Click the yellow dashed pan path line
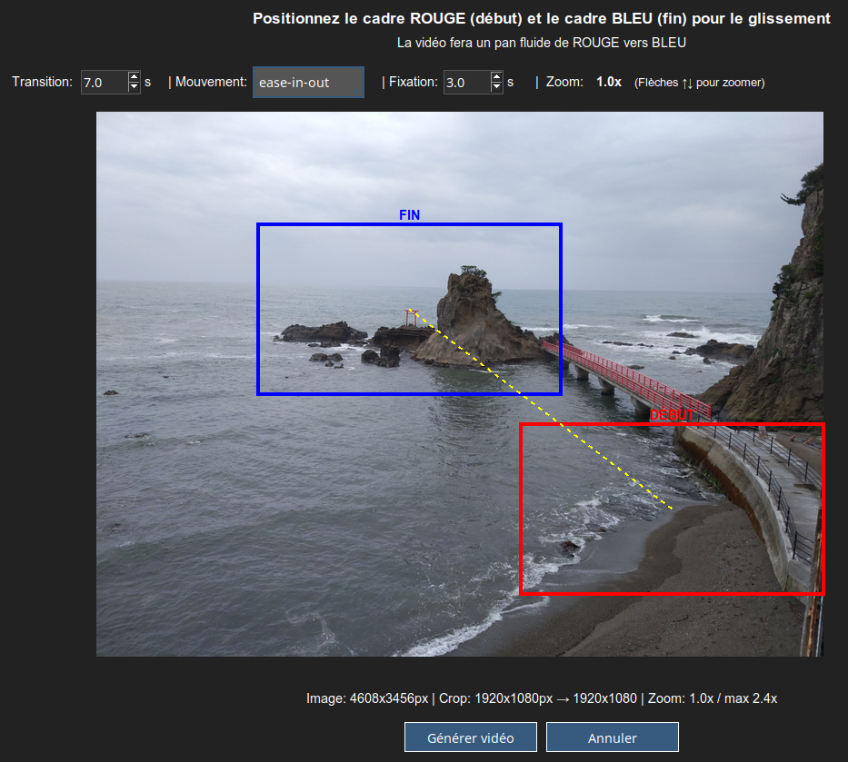848x762 pixels. tap(545, 413)
